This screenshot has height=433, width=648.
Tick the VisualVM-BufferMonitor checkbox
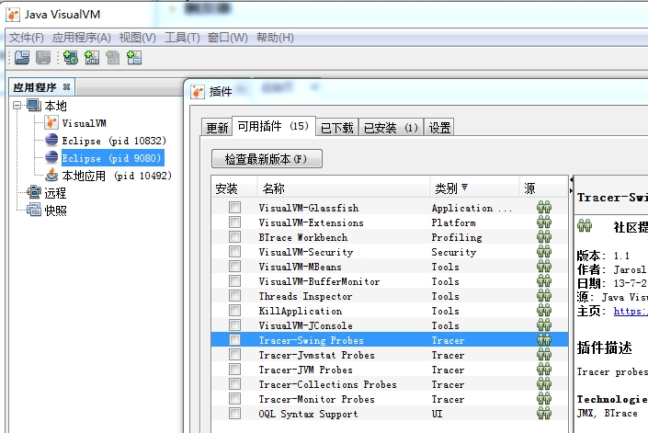pos(234,281)
